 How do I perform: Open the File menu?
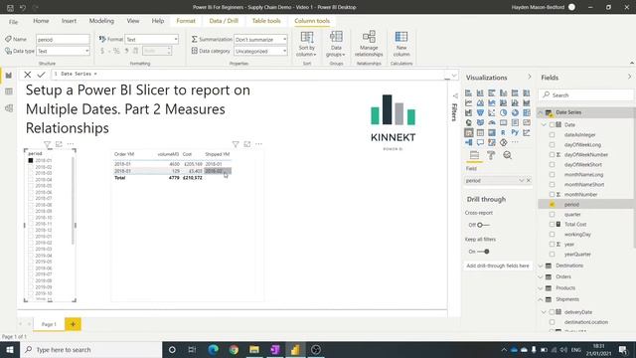[x=13, y=22]
